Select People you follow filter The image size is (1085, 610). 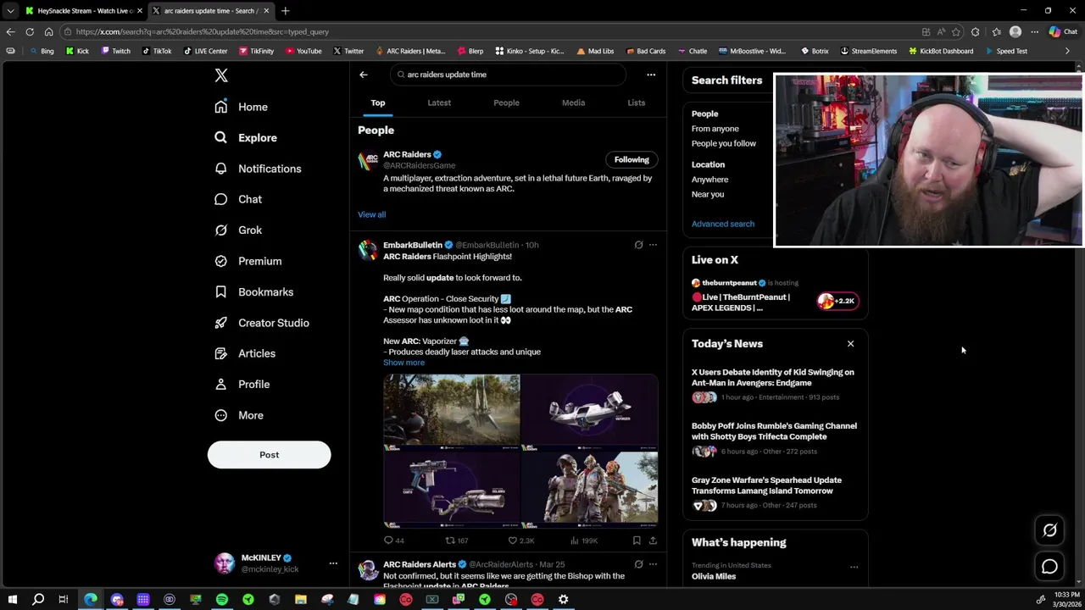click(723, 143)
